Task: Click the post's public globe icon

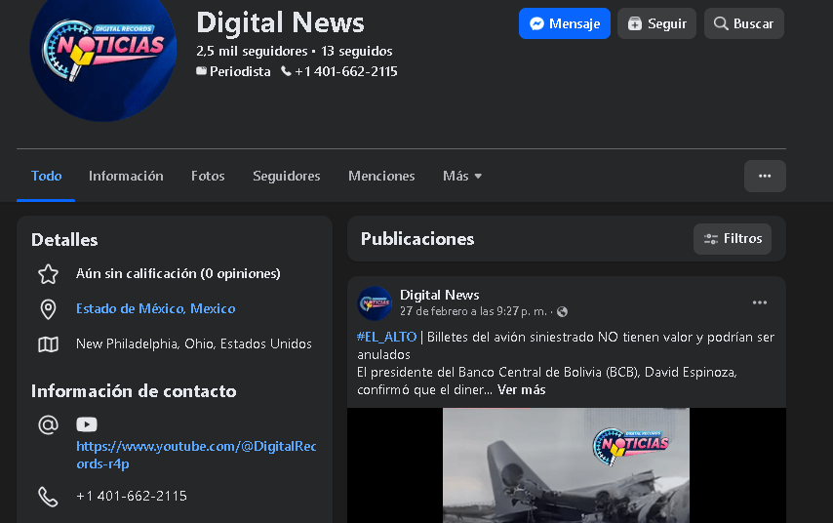Action: 562,311
